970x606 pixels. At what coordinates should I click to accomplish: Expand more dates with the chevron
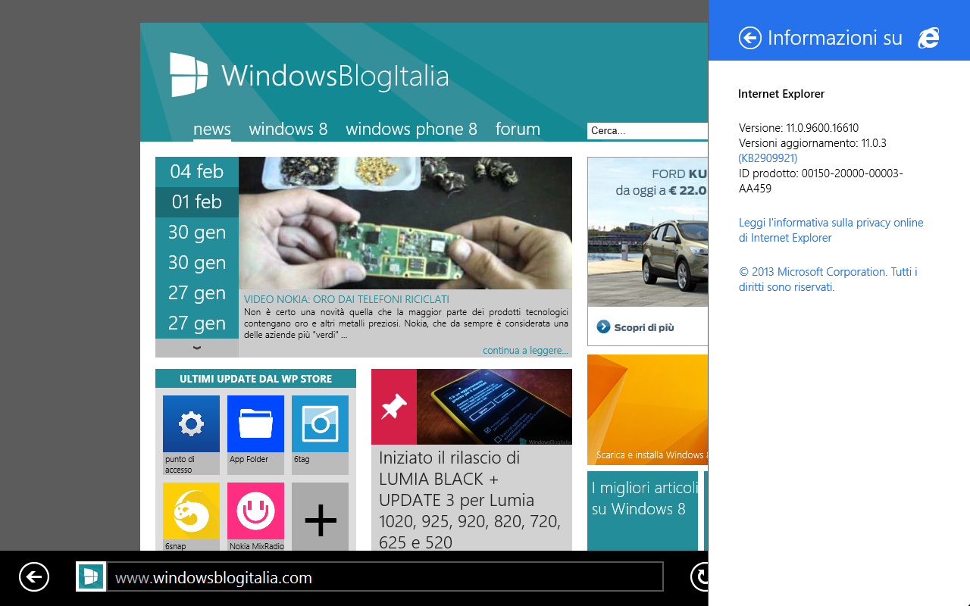tap(197, 348)
